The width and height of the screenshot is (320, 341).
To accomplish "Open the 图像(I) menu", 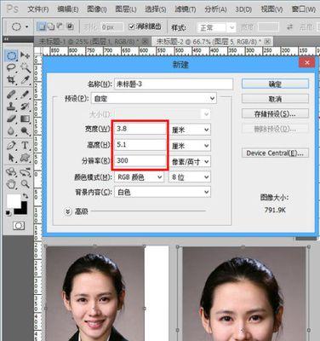I will (97, 9).
